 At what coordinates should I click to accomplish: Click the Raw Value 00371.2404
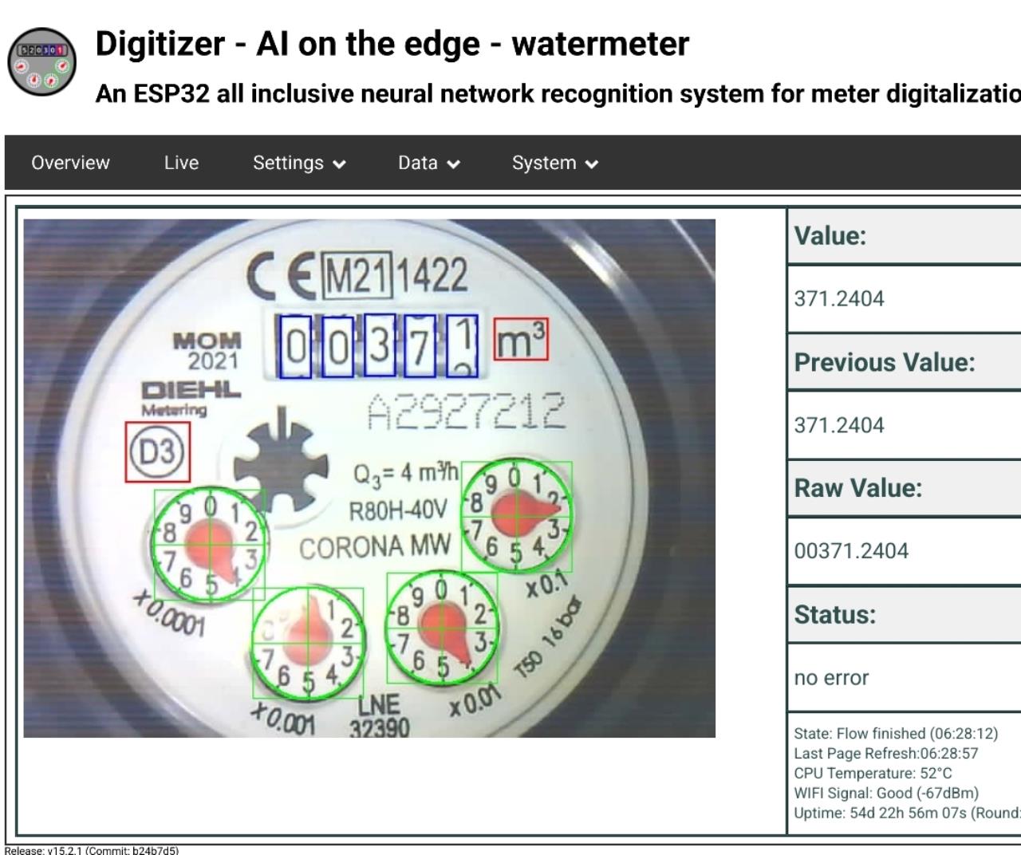pos(851,550)
